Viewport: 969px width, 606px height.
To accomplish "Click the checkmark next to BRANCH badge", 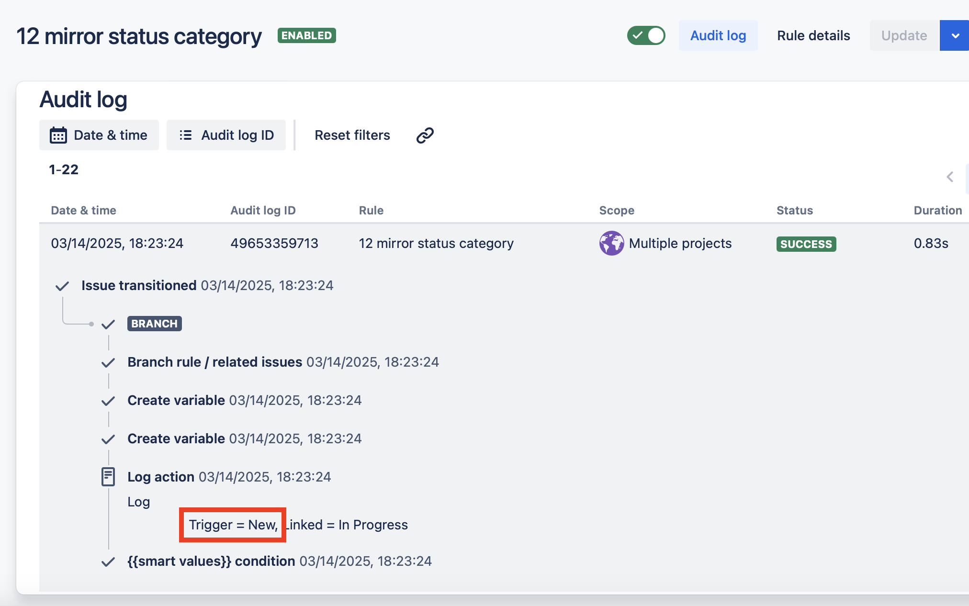I will tap(108, 325).
